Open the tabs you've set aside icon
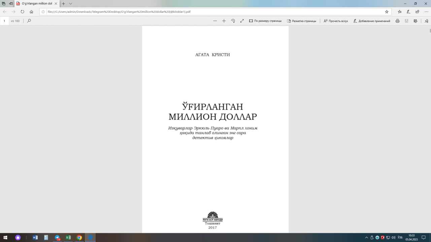The height and width of the screenshot is (242, 431). (3, 3)
